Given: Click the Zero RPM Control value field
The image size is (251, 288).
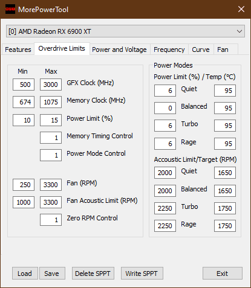Looking at the screenshot, I should [x=51, y=220].
